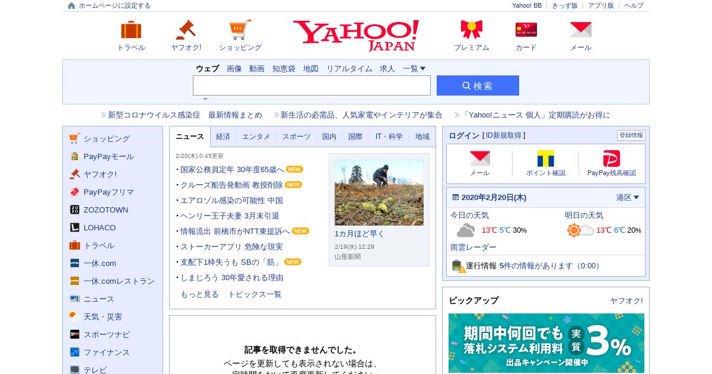The height and width of the screenshot is (374, 712).
Task: Click the ヤフオク! gavel icon in sidebar
Action: point(74,174)
